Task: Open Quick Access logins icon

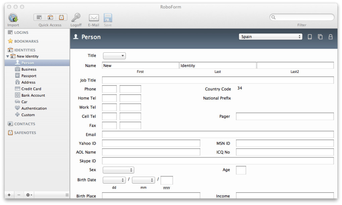Action: (39, 17)
